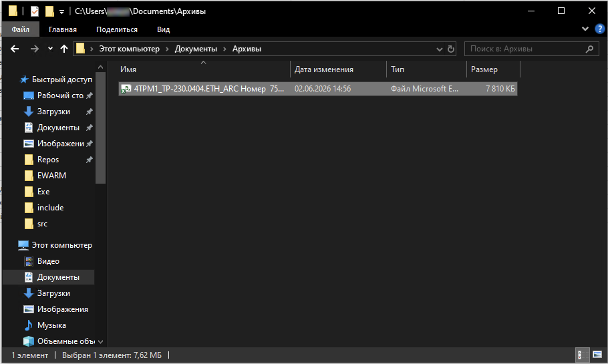Open the Файл ribbon tab
The image size is (608, 364).
(21, 29)
